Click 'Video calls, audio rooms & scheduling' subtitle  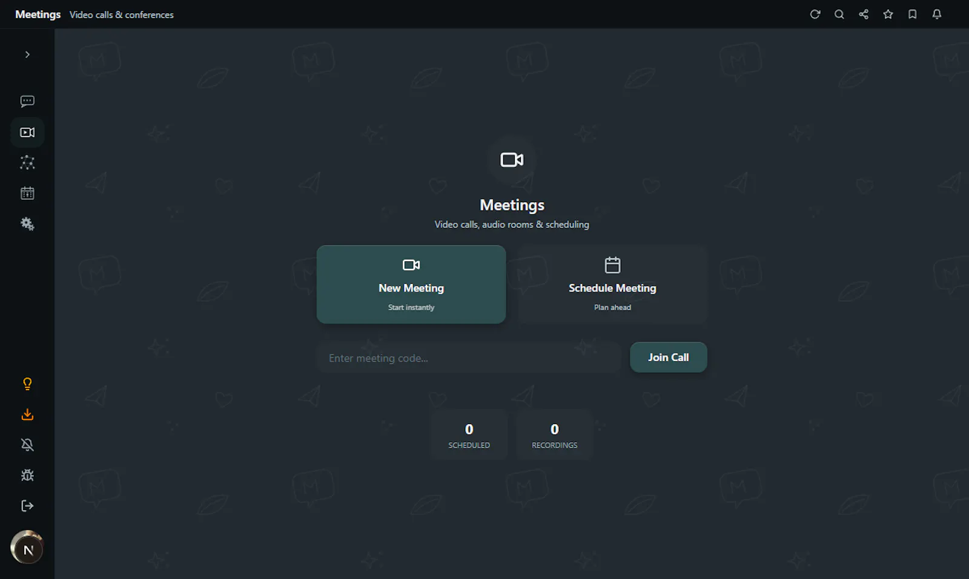point(512,224)
